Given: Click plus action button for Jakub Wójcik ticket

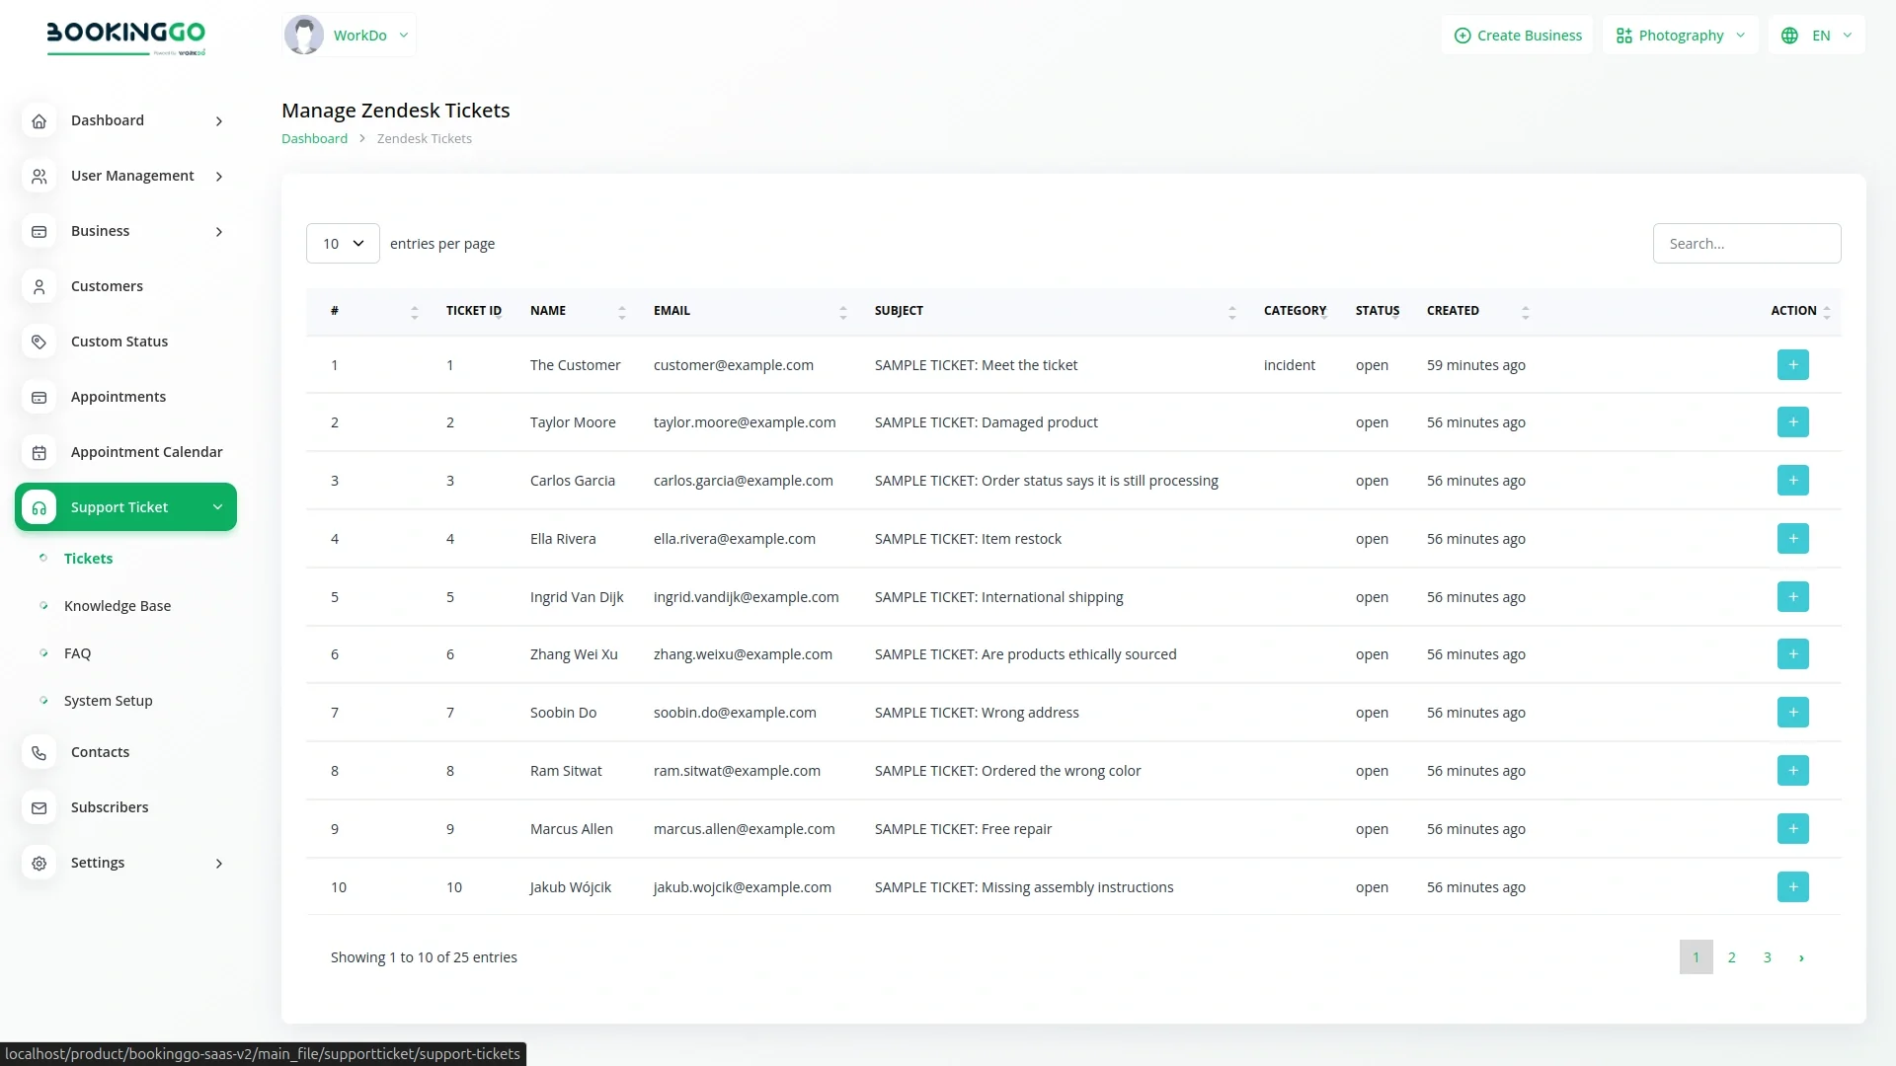Looking at the screenshot, I should click(1792, 887).
